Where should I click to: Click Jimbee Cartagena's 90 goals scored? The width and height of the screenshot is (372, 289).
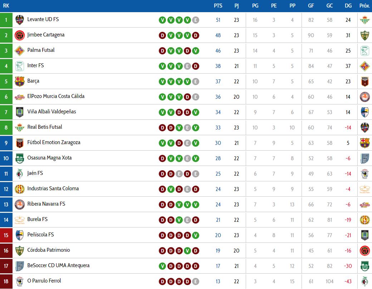[311, 35]
